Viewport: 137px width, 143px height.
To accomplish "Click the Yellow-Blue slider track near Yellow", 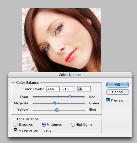I will pyautogui.click(x=37, y=110).
